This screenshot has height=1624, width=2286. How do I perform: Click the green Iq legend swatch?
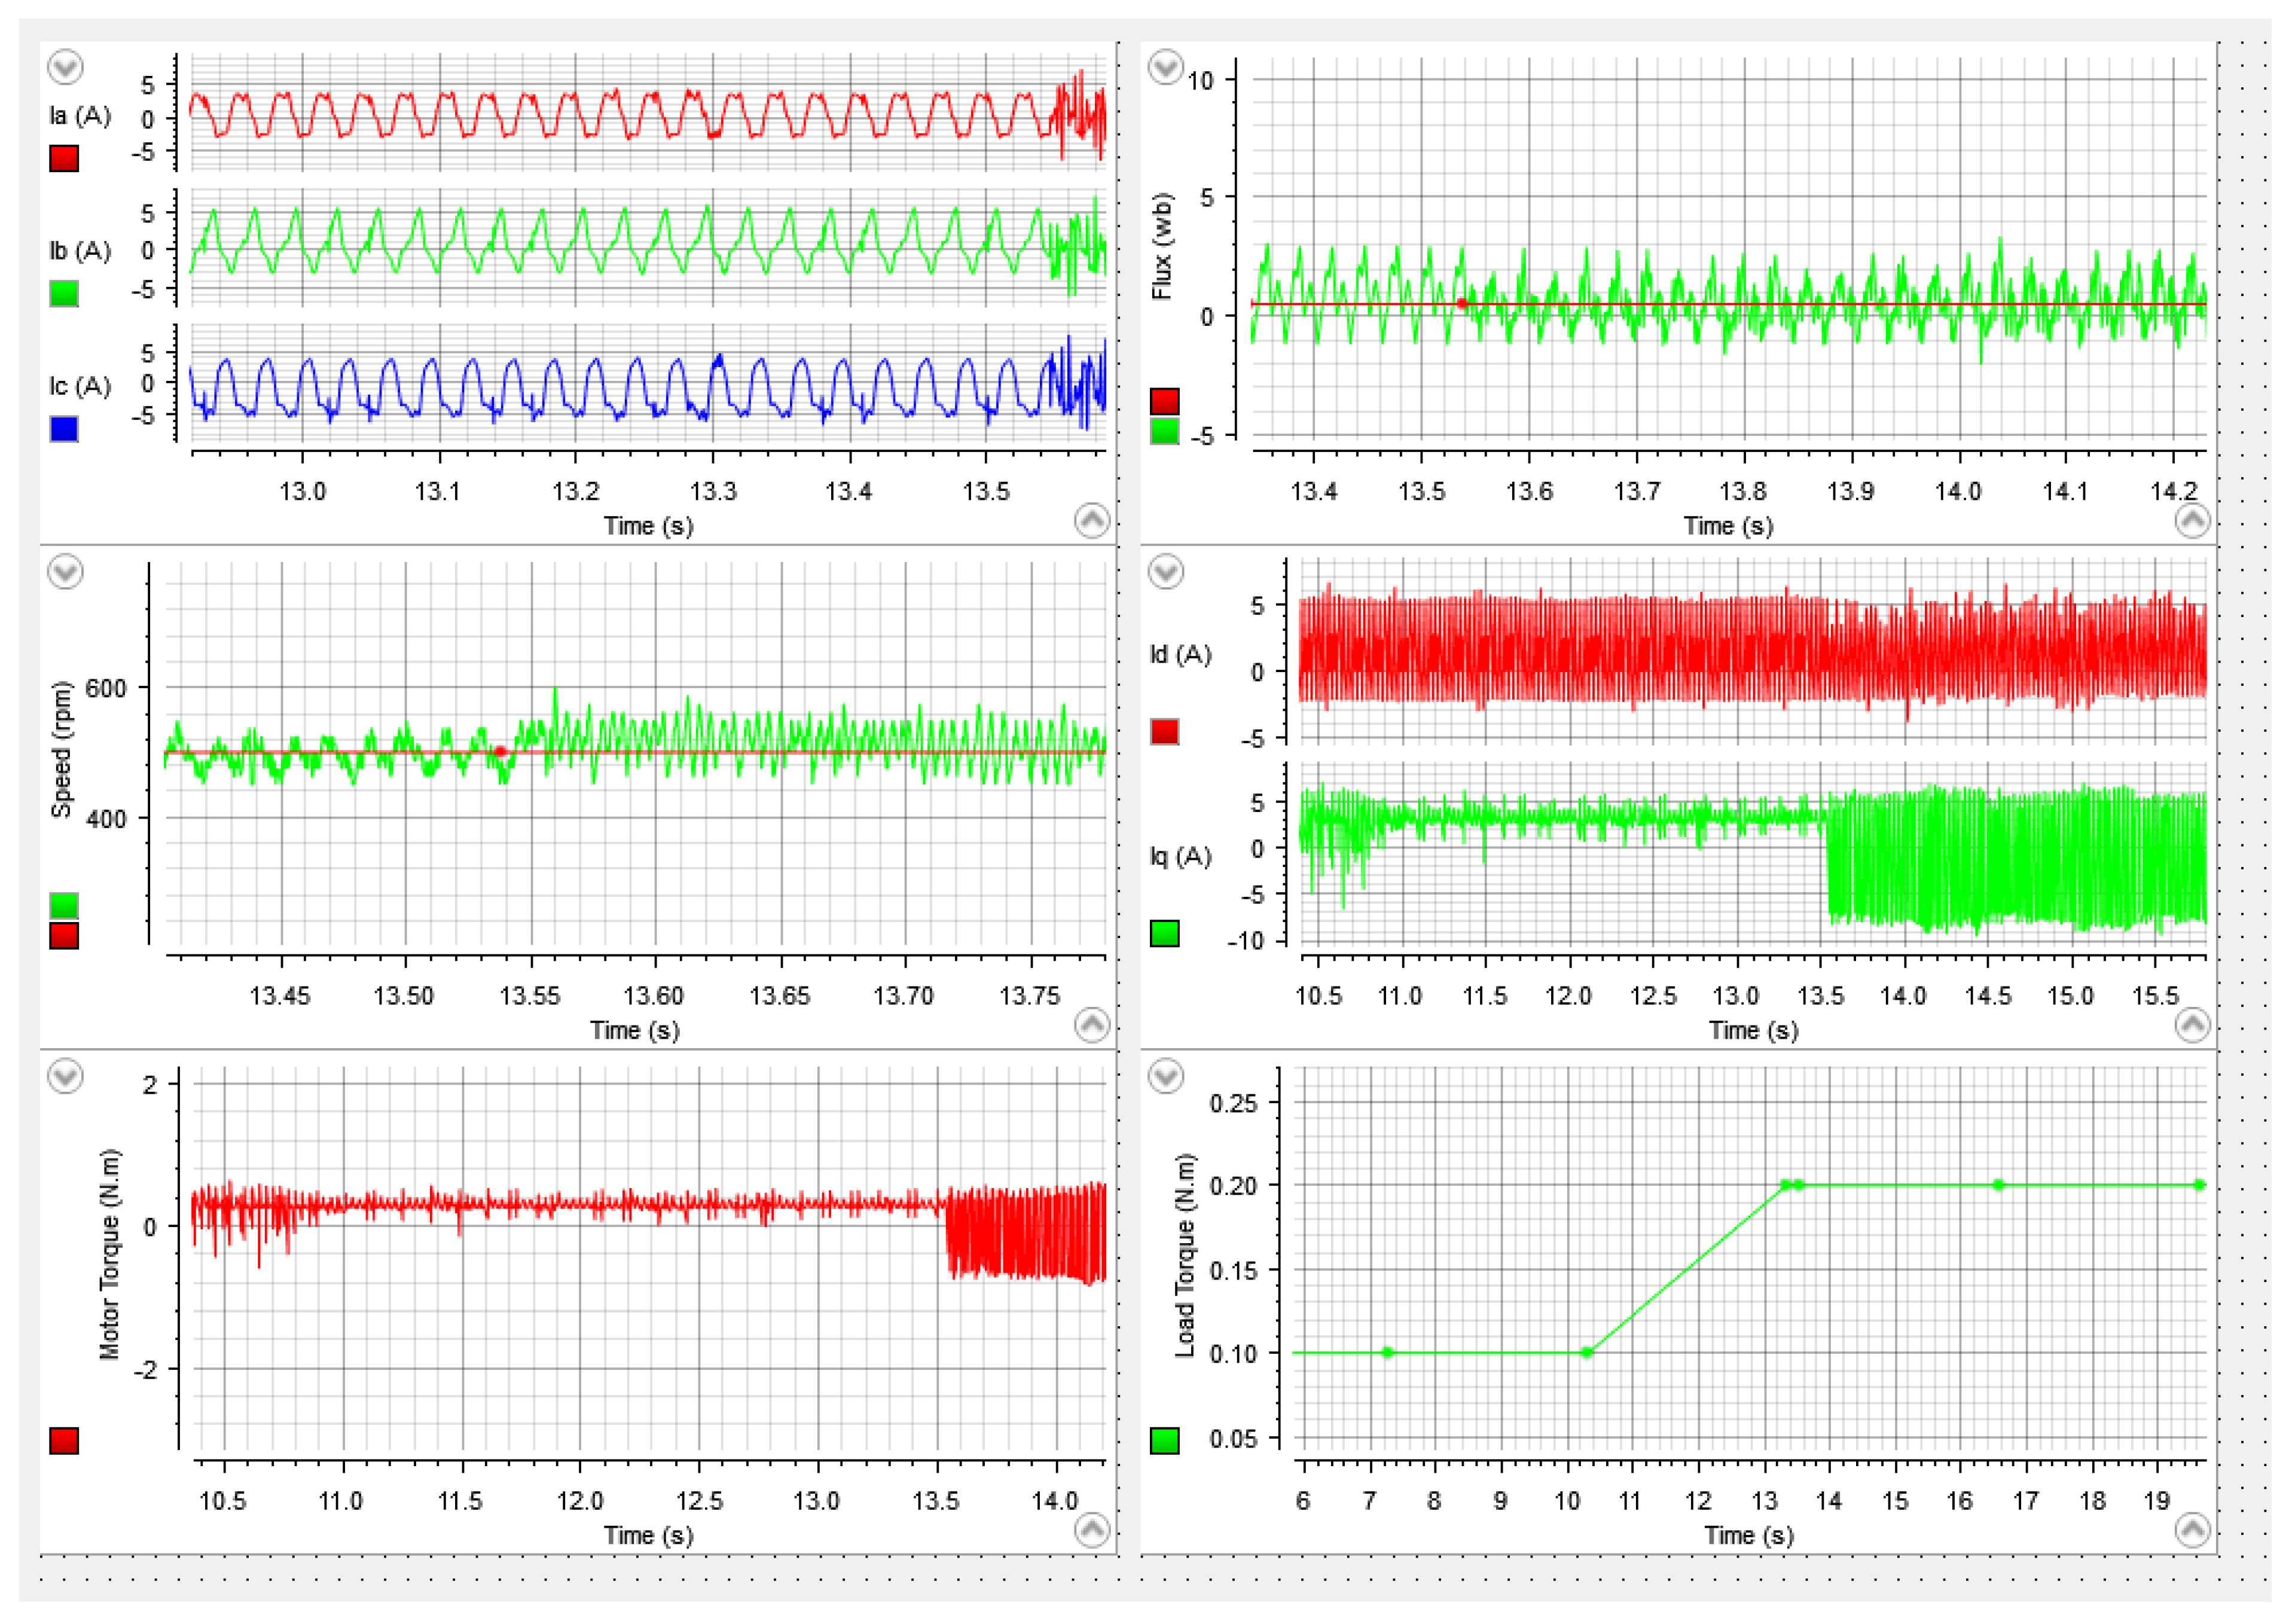coord(1164,933)
